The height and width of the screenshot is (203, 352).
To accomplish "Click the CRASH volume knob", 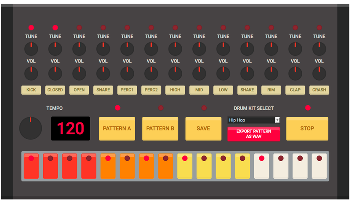I will pos(319,74).
